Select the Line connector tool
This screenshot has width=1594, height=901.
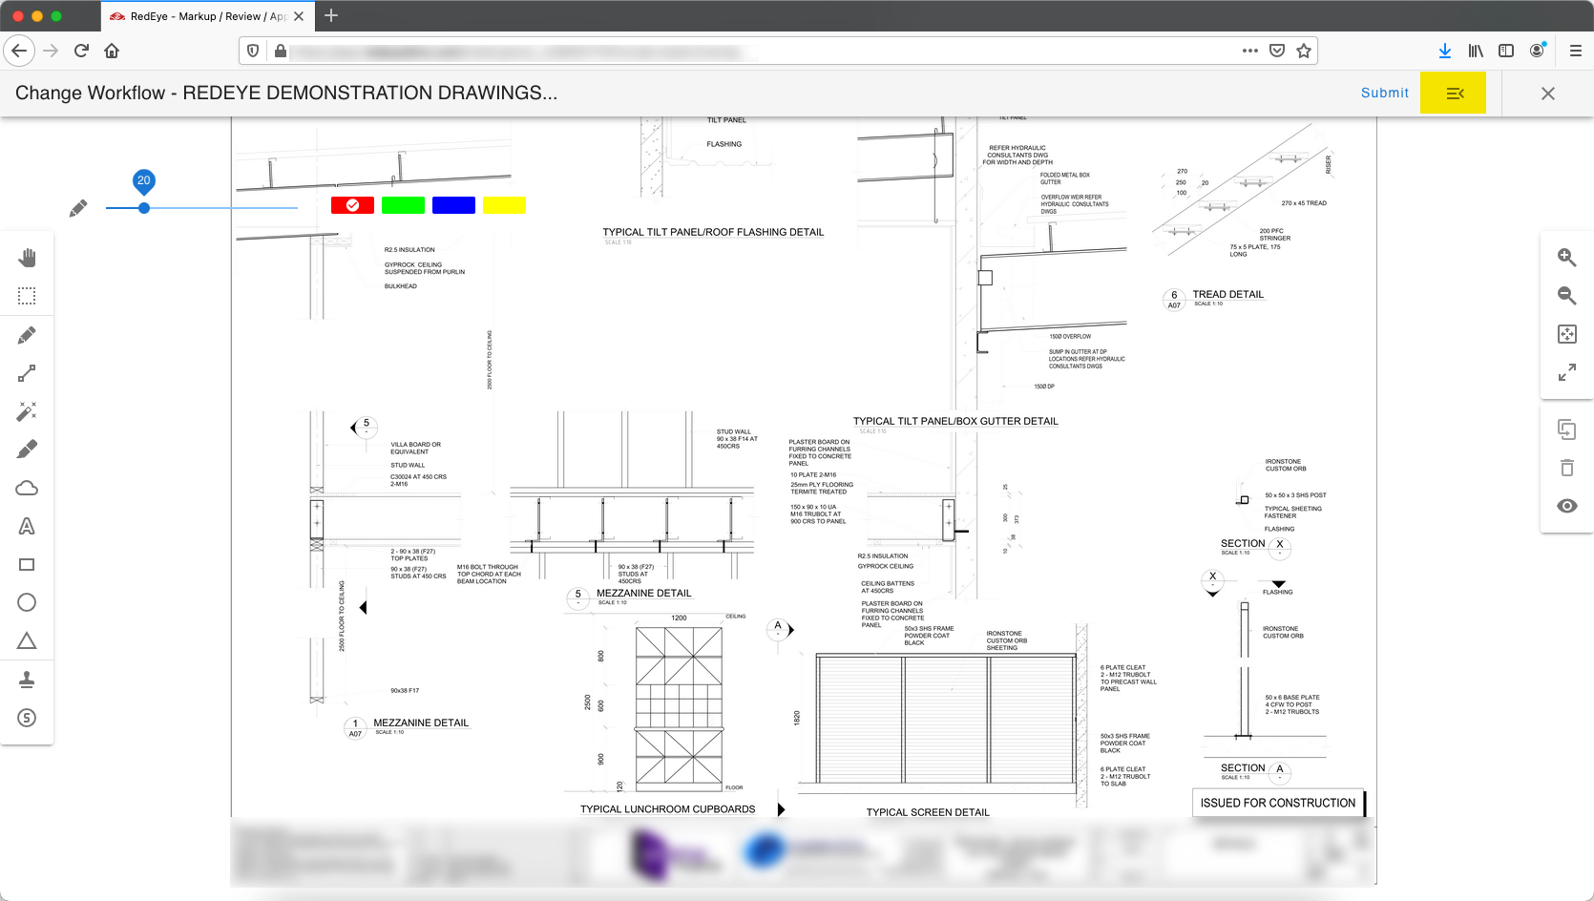[x=27, y=373]
